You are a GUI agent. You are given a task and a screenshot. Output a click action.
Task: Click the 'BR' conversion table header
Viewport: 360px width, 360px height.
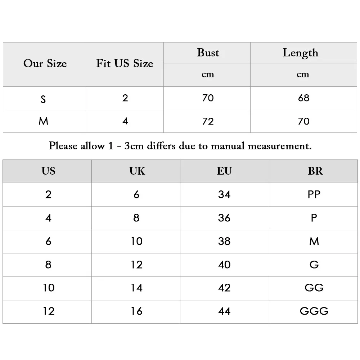314,171
